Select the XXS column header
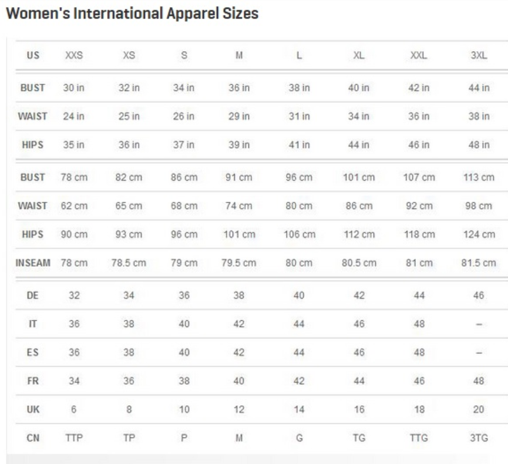The image size is (508, 464). [x=74, y=56]
